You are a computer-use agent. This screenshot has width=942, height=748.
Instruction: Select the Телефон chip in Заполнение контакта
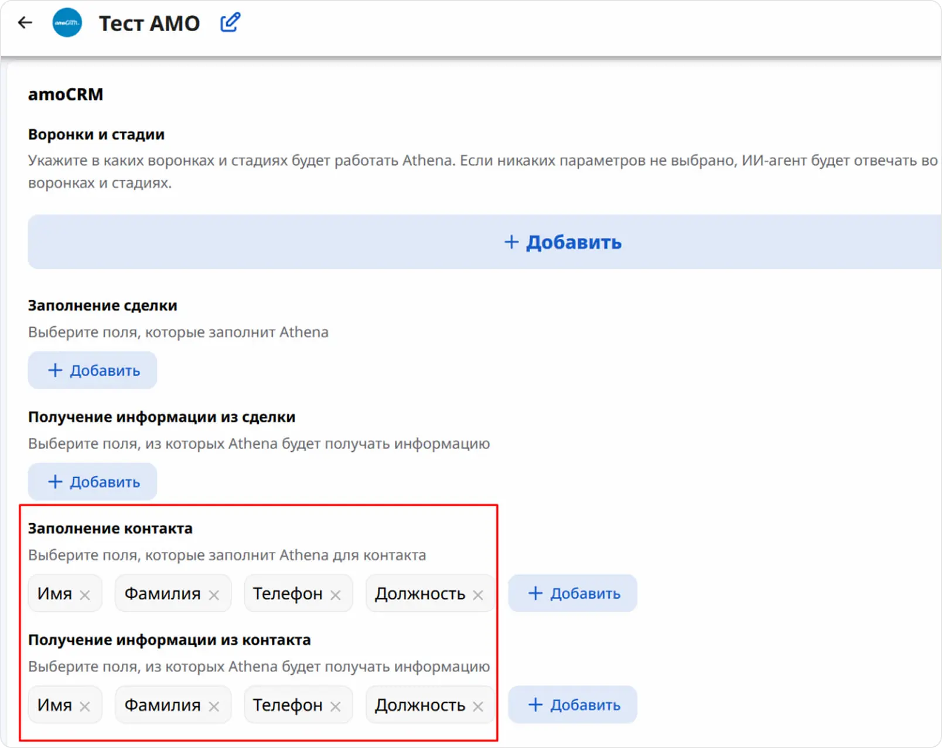click(287, 593)
